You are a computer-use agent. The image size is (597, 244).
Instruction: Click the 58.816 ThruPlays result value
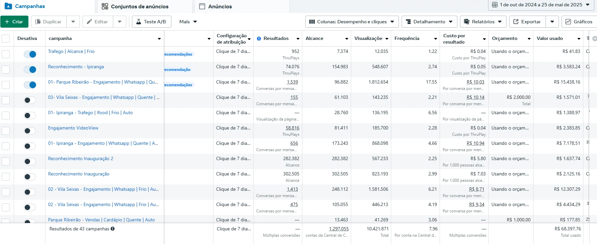292,128
